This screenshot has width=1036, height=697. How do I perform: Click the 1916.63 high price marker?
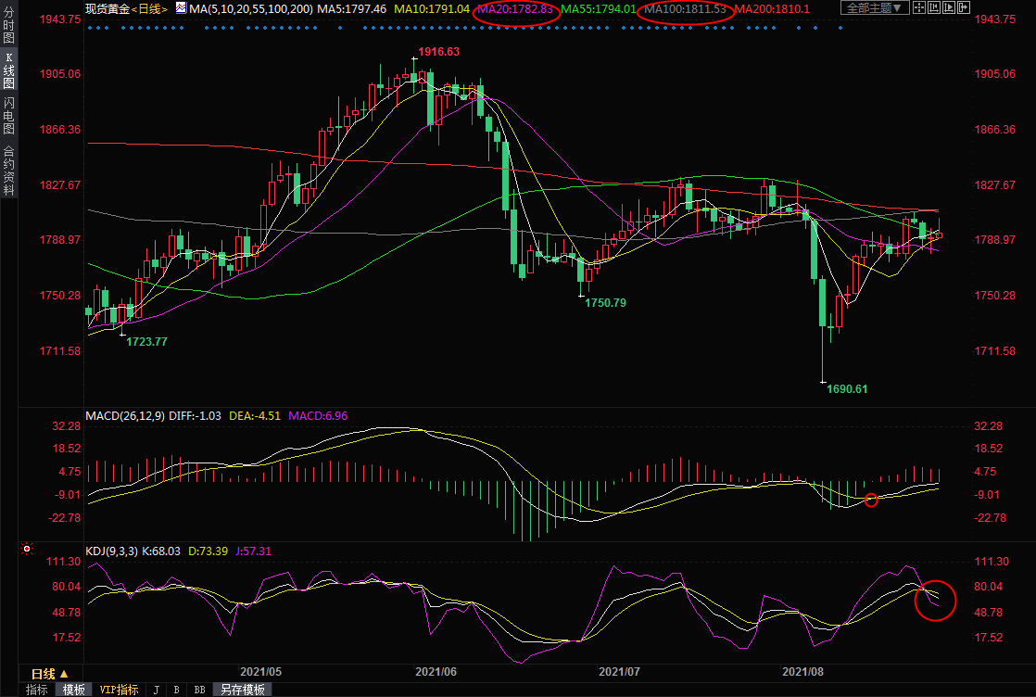click(x=437, y=52)
